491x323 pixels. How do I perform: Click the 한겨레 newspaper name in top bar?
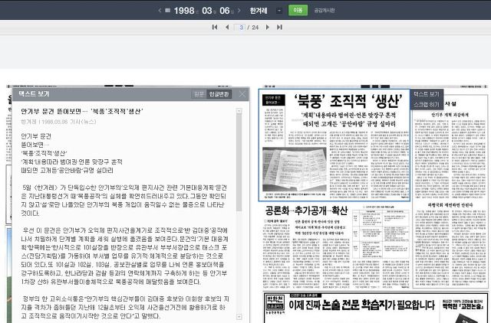click(x=259, y=11)
